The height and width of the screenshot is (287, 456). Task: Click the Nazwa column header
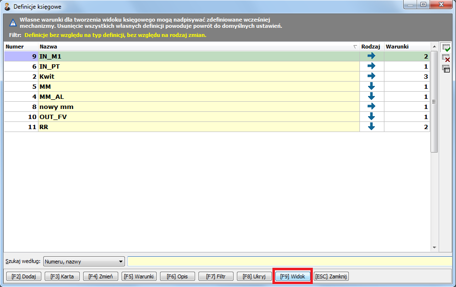click(x=198, y=47)
